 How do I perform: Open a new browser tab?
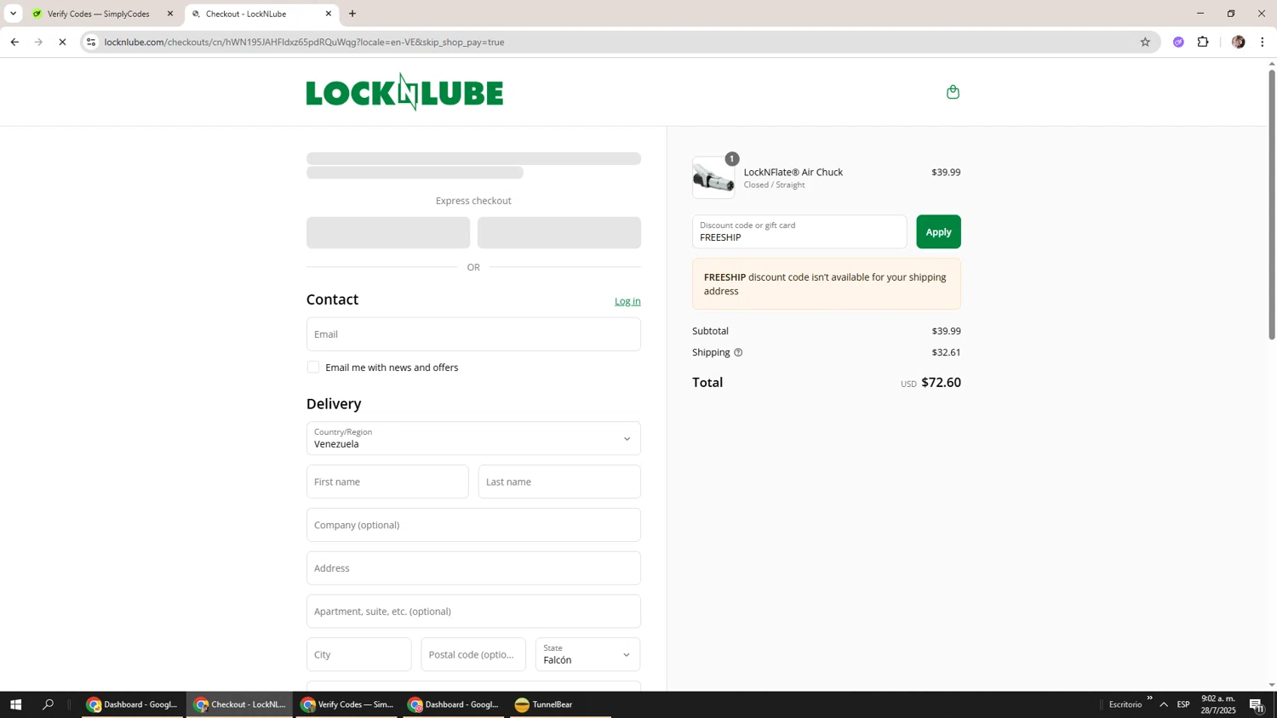coord(352,14)
